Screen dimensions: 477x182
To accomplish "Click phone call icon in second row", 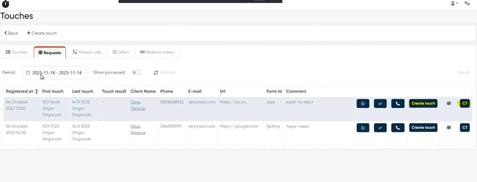I will click(398, 128).
